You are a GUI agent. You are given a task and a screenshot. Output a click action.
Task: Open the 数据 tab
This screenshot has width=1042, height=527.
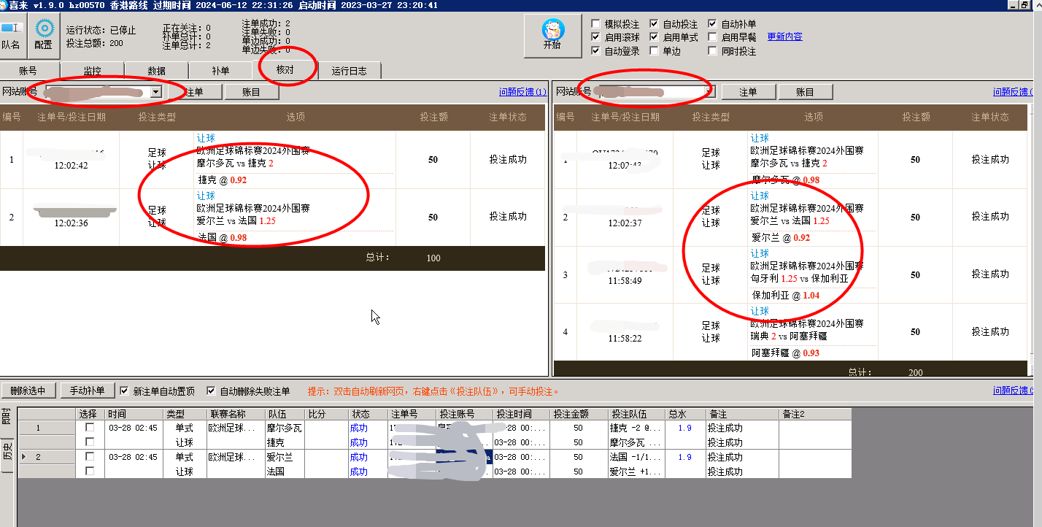156,71
